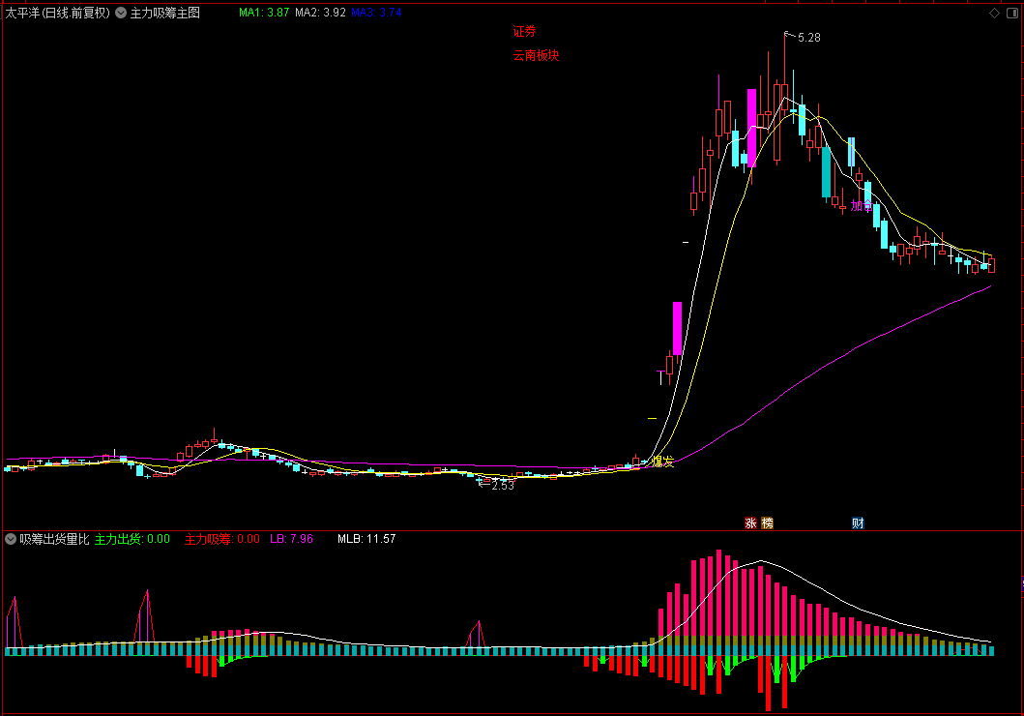Click the red 云南板块 sector label
The height and width of the screenshot is (716, 1024).
(x=536, y=55)
